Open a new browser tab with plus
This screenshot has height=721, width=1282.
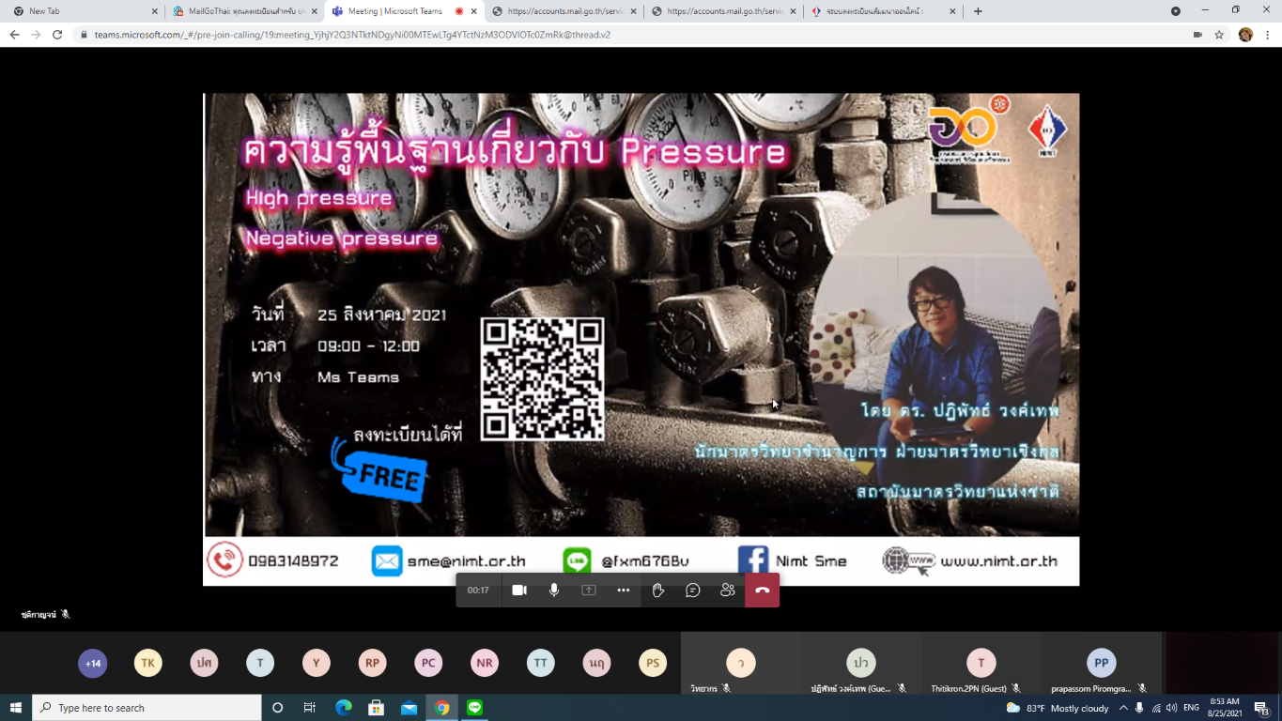pyautogui.click(x=978, y=11)
